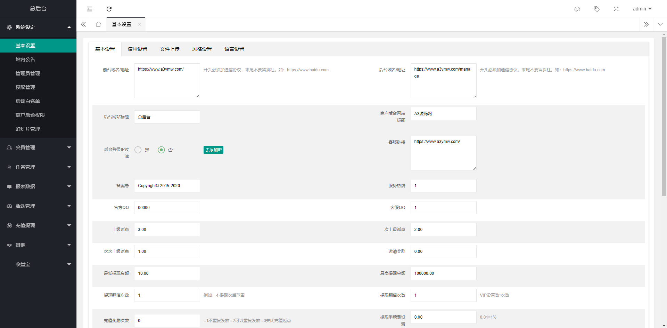This screenshot has width=667, height=328.
Task: Click the icon beside 活动管理
Action: 9,206
